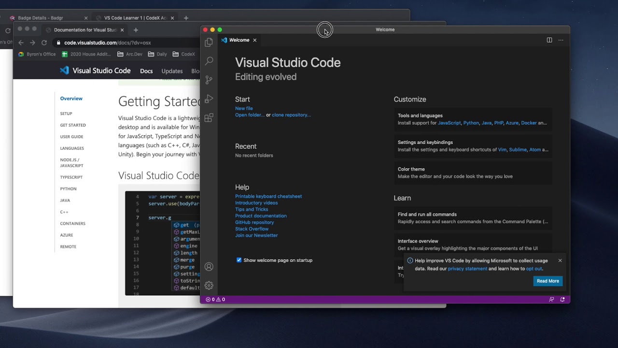Click the Read More button

[548, 281]
